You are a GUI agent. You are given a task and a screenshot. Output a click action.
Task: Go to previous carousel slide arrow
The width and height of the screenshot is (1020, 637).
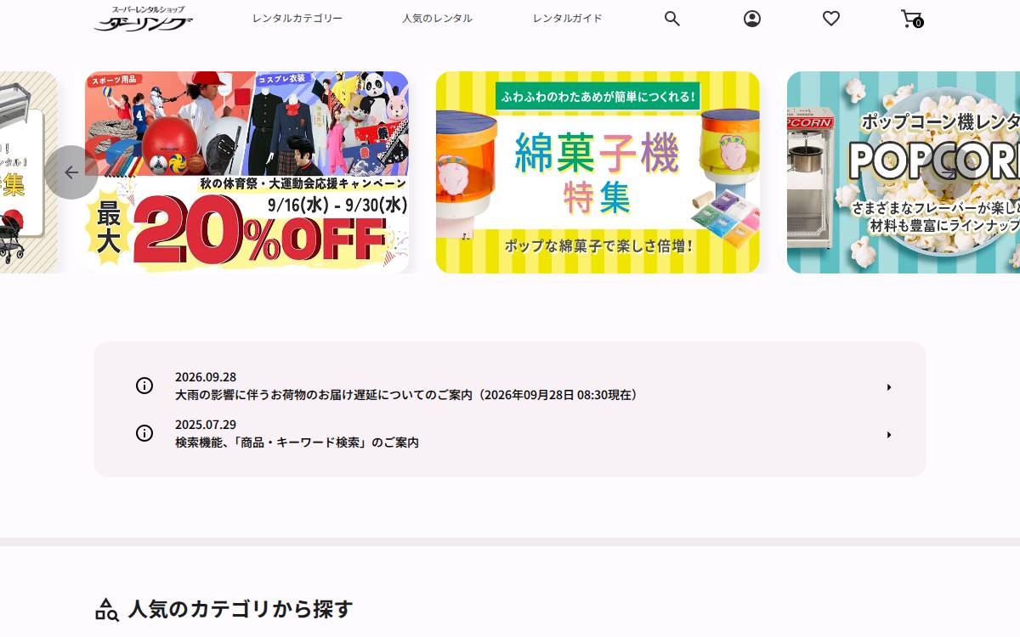coord(71,172)
